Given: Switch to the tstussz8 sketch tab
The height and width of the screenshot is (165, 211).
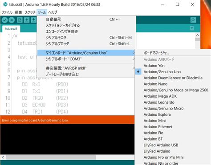Looking at the screenshot, I should [x=11, y=28].
